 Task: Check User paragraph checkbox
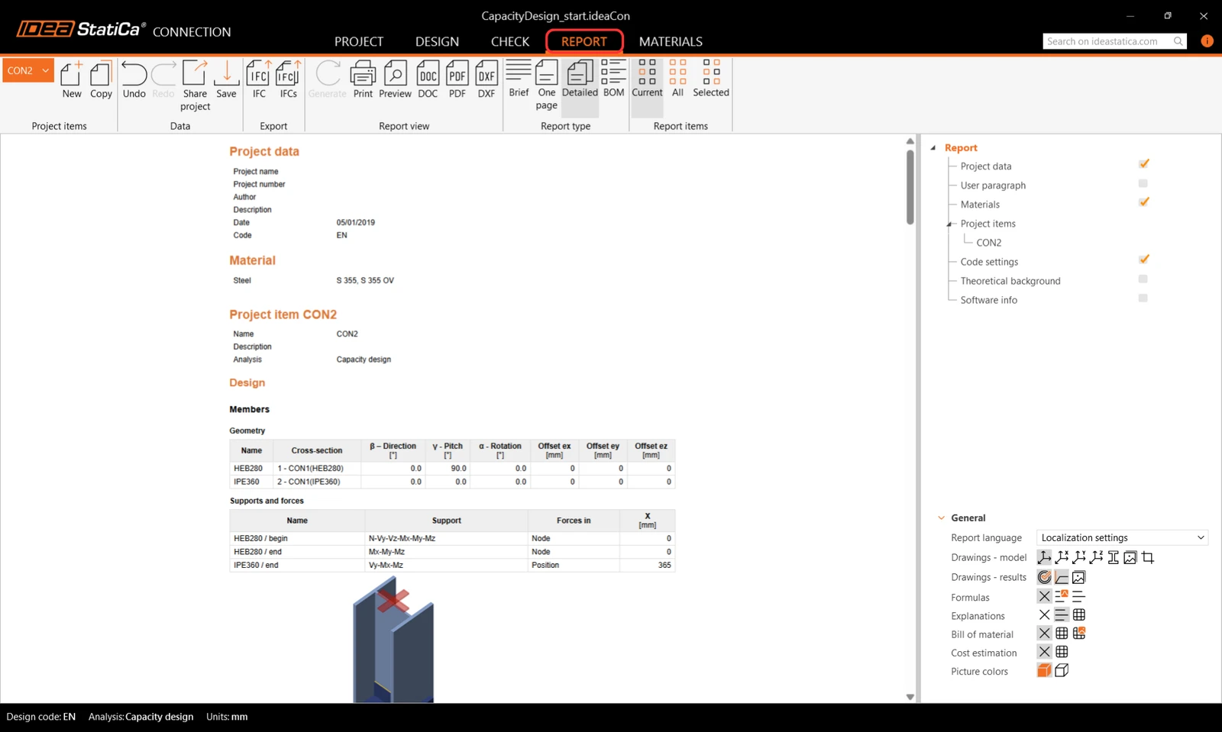(x=1143, y=183)
